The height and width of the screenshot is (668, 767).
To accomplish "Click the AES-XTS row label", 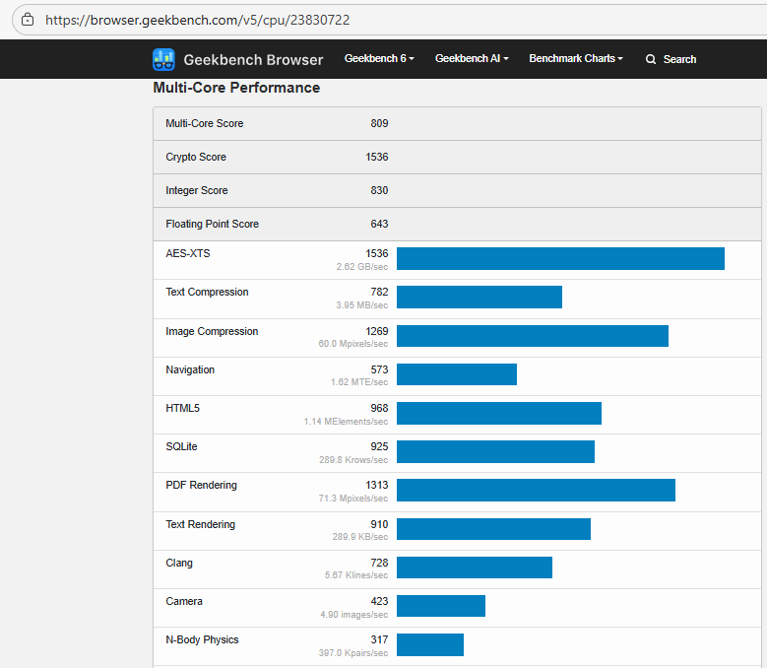I will pos(188,253).
